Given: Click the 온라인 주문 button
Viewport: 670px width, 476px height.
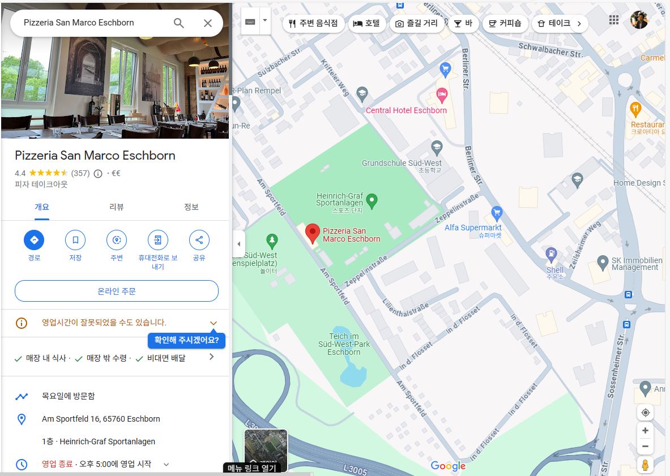Looking at the screenshot, I should [x=117, y=291].
